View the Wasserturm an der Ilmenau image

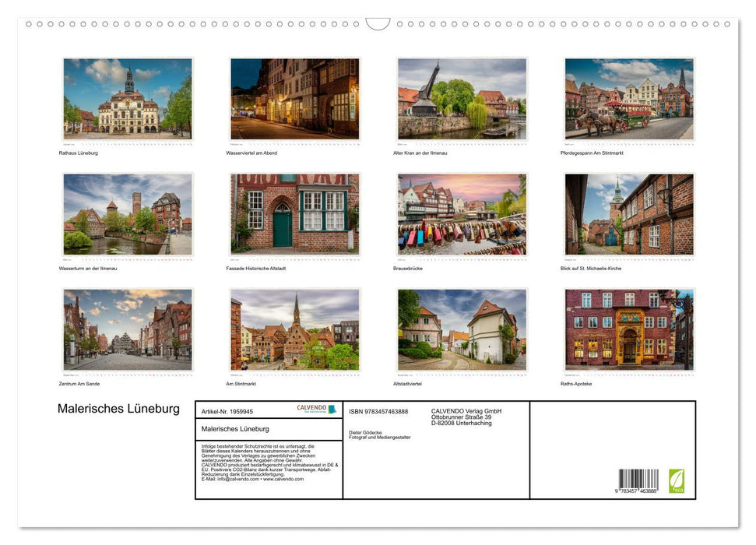tap(126, 213)
